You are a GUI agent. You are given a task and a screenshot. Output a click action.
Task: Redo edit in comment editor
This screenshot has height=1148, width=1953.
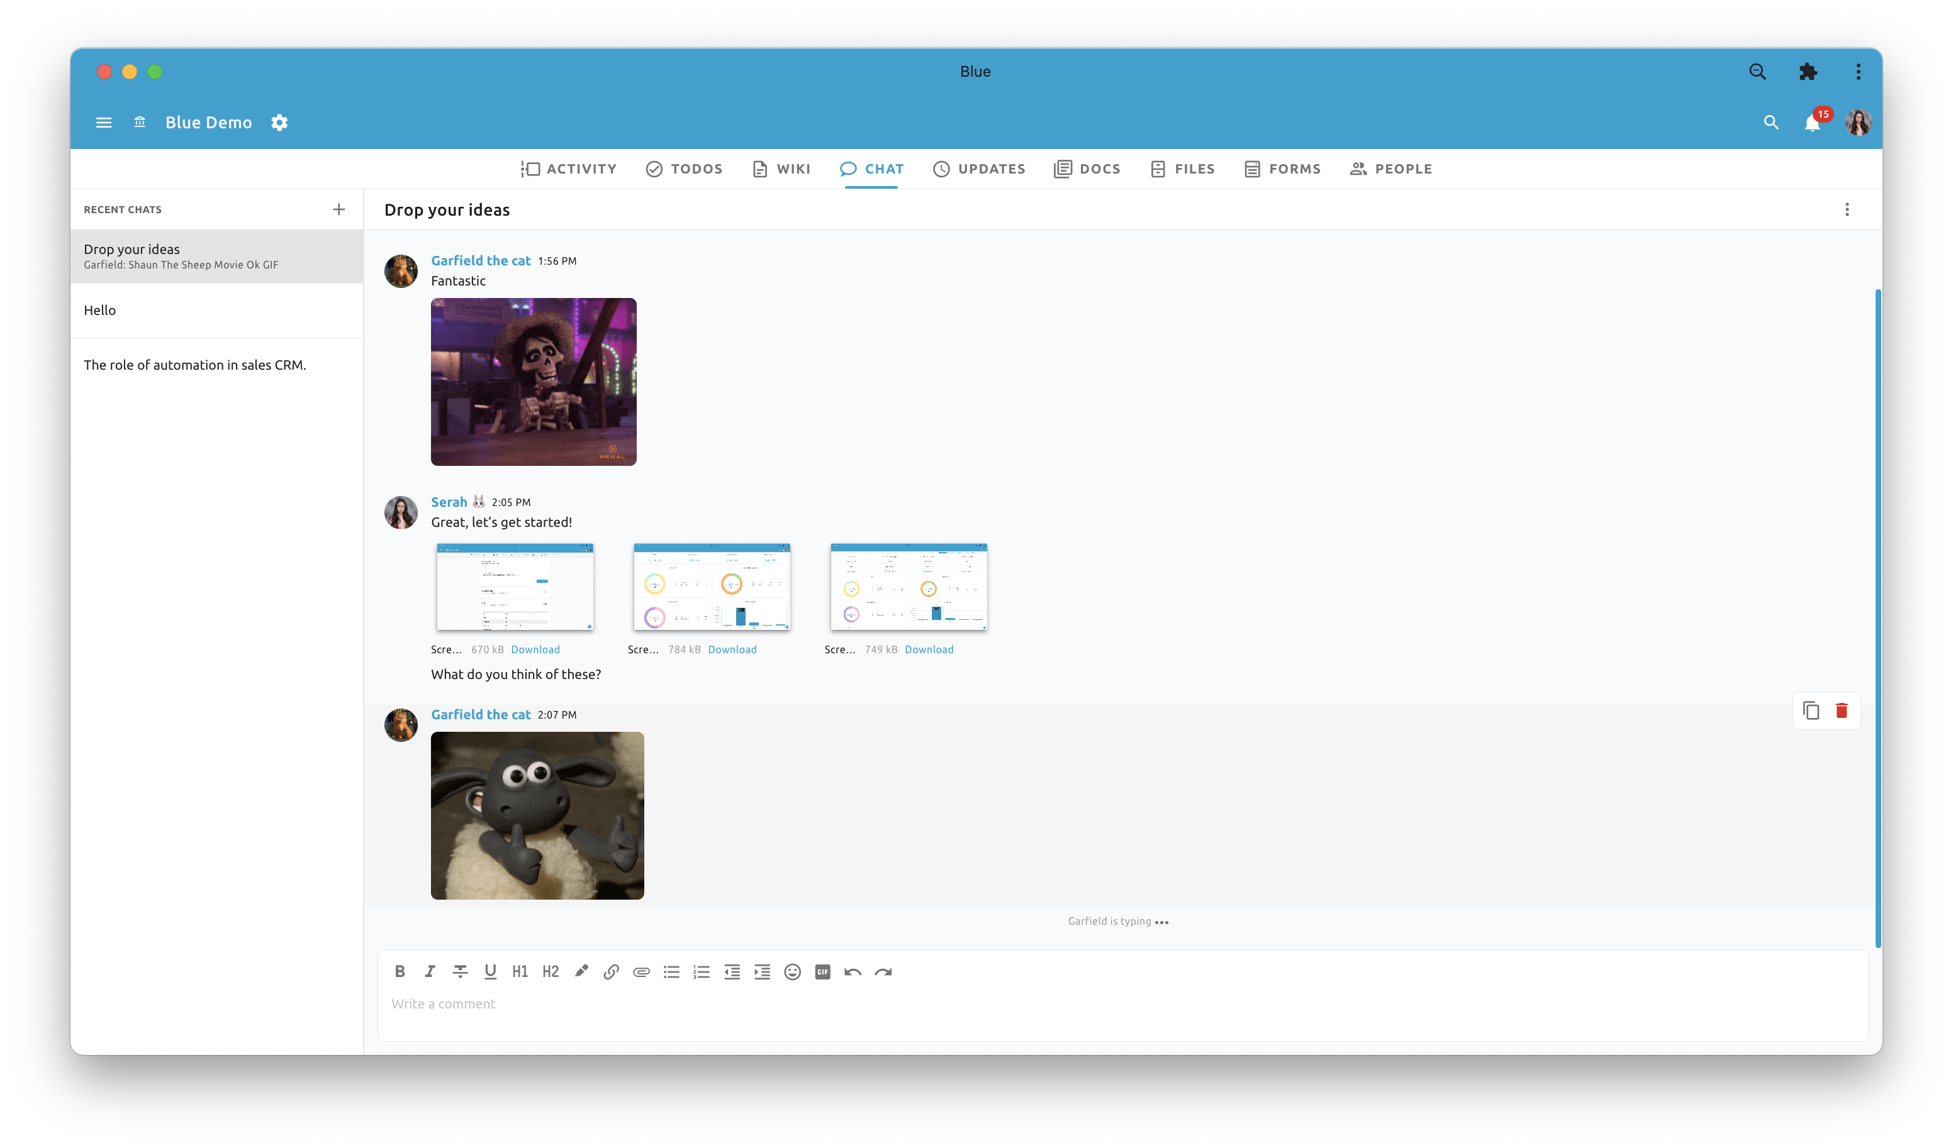point(883,971)
